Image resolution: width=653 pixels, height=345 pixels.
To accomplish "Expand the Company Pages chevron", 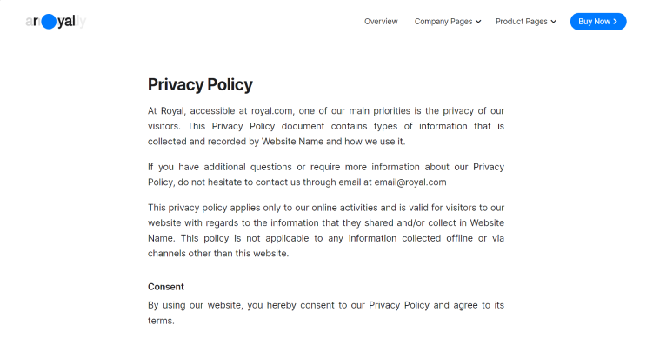I will [478, 22].
